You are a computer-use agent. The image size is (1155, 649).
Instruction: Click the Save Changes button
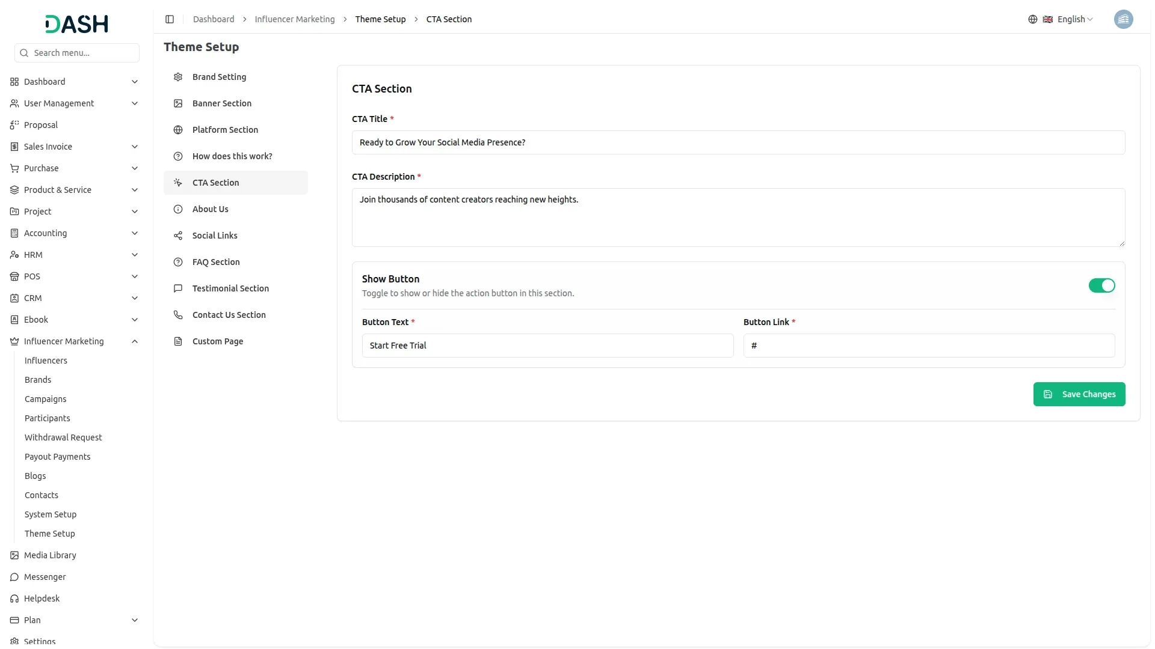[x=1079, y=394]
